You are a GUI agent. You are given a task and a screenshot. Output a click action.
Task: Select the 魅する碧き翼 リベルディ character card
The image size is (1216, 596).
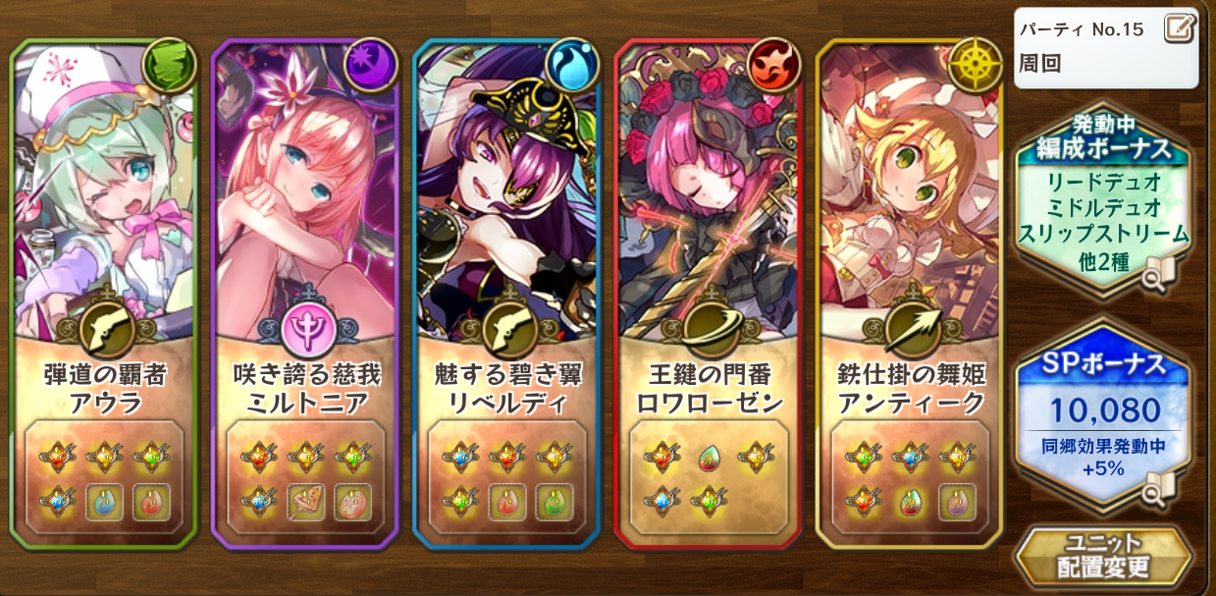[507, 294]
